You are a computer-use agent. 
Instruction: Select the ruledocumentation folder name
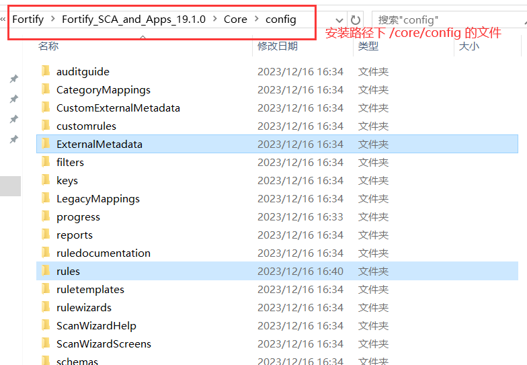[104, 253]
